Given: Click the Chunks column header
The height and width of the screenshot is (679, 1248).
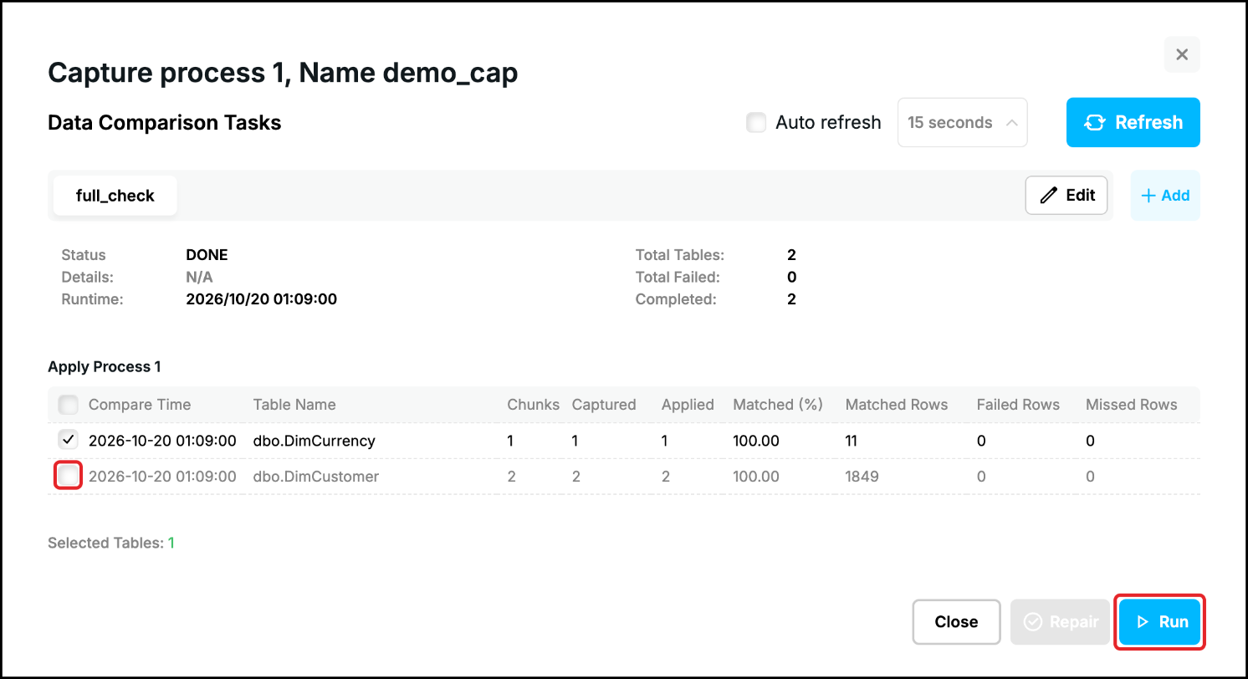Looking at the screenshot, I should (534, 405).
